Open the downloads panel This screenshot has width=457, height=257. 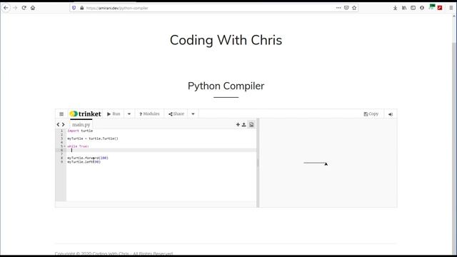click(395, 8)
